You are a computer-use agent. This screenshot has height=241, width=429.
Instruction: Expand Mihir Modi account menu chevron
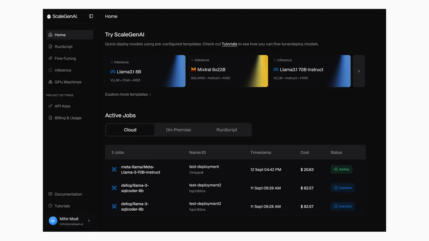pyautogui.click(x=89, y=221)
